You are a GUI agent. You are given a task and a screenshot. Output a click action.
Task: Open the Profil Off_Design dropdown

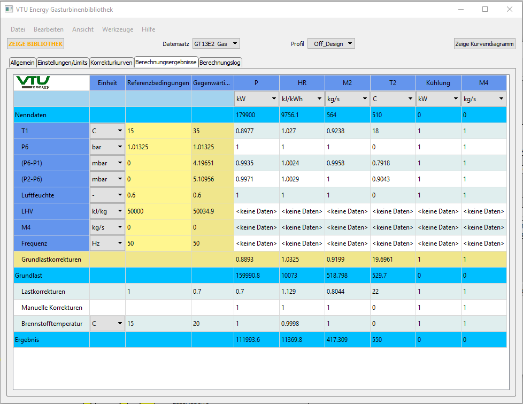331,44
